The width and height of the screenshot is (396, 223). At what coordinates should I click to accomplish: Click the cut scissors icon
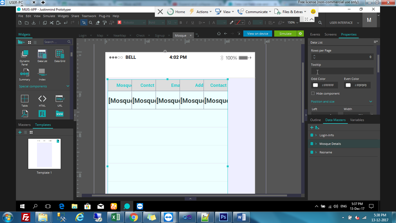[x=52, y=23]
